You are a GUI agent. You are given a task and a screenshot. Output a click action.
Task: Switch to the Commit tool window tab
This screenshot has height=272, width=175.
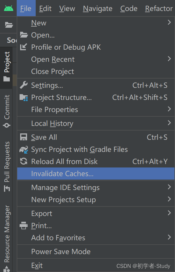7,111
